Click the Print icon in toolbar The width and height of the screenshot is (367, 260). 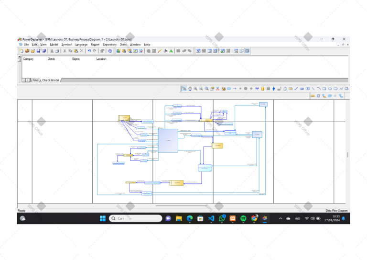[x=57, y=51]
